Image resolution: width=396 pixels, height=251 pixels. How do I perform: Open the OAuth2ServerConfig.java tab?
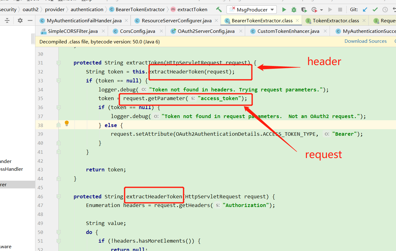point(206,31)
